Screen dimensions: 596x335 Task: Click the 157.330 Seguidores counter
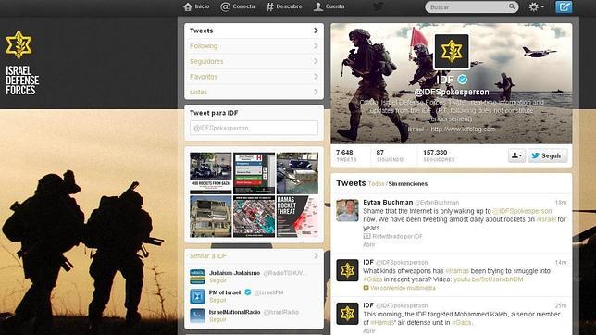pos(439,155)
